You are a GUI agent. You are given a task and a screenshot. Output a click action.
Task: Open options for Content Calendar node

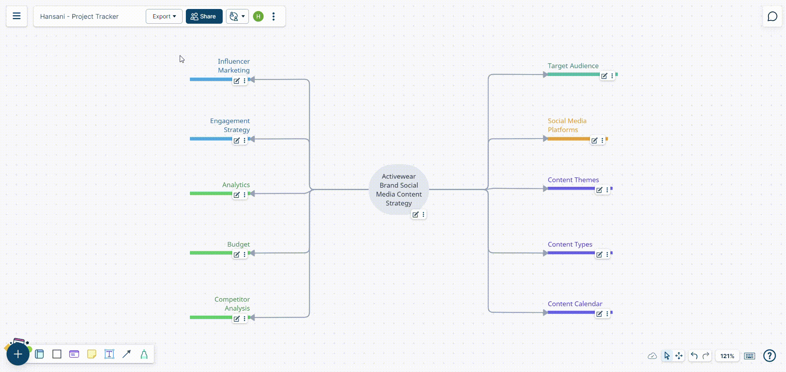click(607, 314)
